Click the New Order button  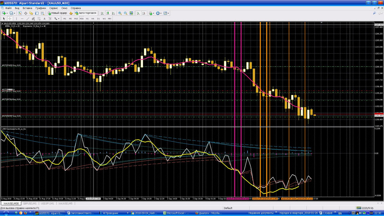pyautogui.click(x=58, y=13)
